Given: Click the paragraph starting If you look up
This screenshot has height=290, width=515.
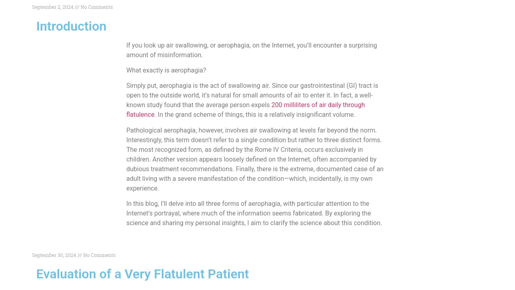Looking at the screenshot, I should [252, 50].
